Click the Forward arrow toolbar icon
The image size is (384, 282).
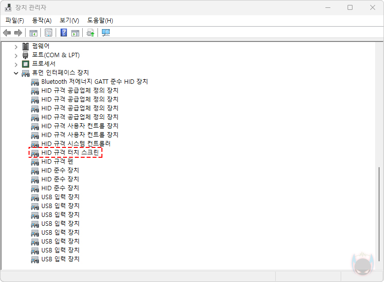coord(18,33)
